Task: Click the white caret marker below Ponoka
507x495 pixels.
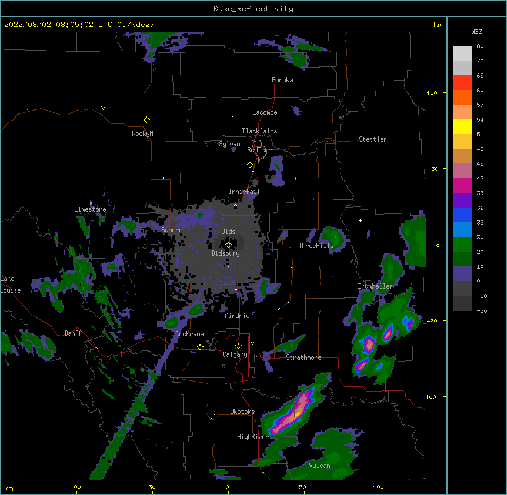Action: [215, 86]
